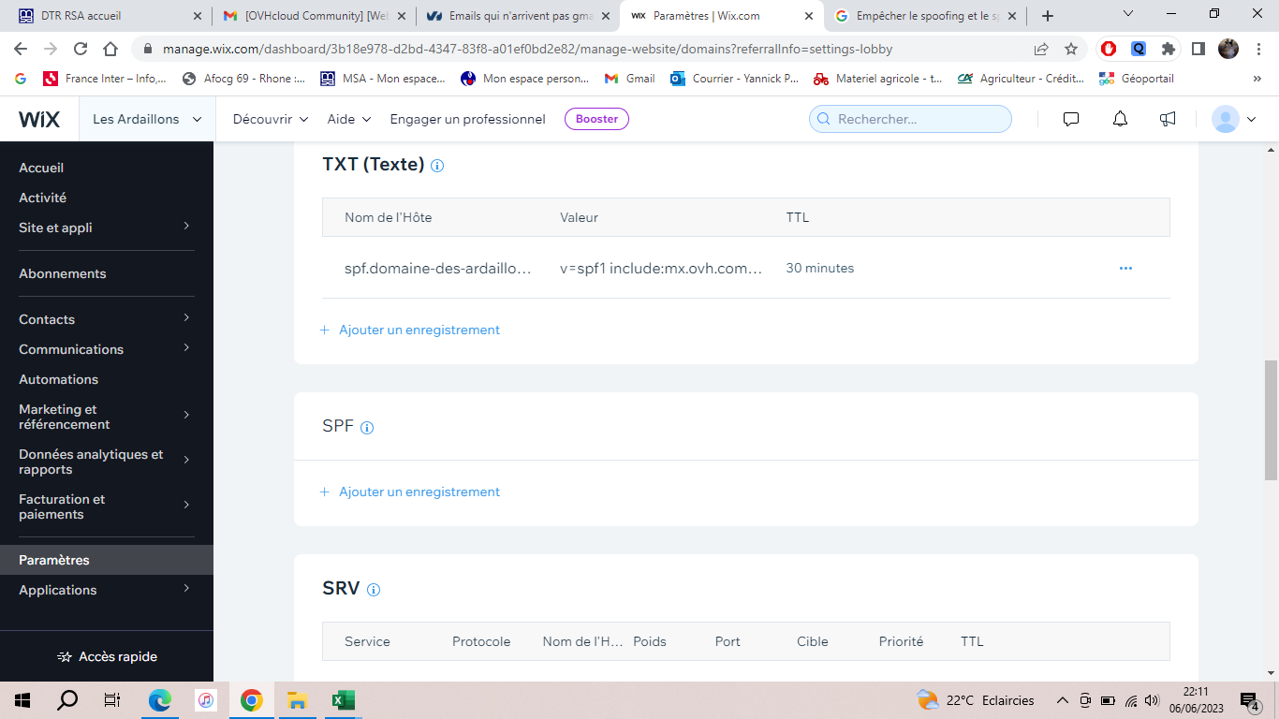Open the three-dots menu for the SPF TXT record
This screenshot has height=719, width=1279.
pyautogui.click(x=1125, y=268)
